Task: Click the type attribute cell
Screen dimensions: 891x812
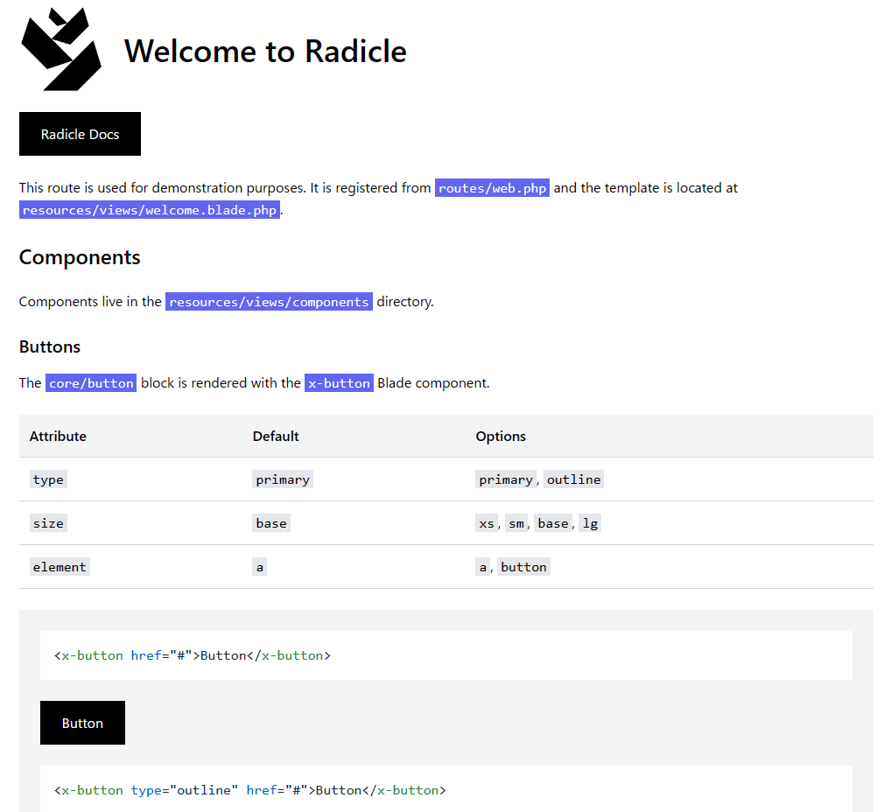Action: [48, 479]
